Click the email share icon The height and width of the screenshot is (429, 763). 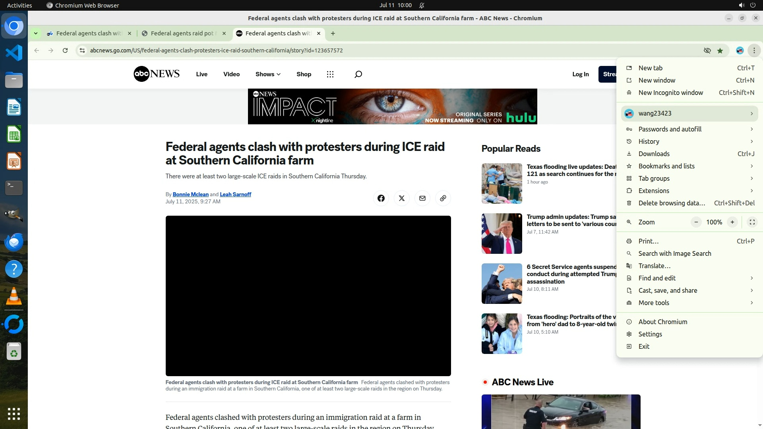tap(422, 198)
